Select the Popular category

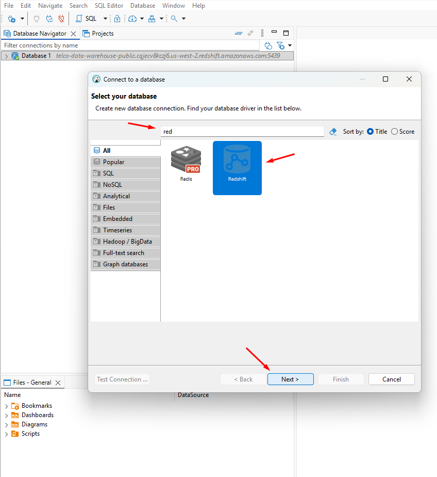[x=125, y=162]
